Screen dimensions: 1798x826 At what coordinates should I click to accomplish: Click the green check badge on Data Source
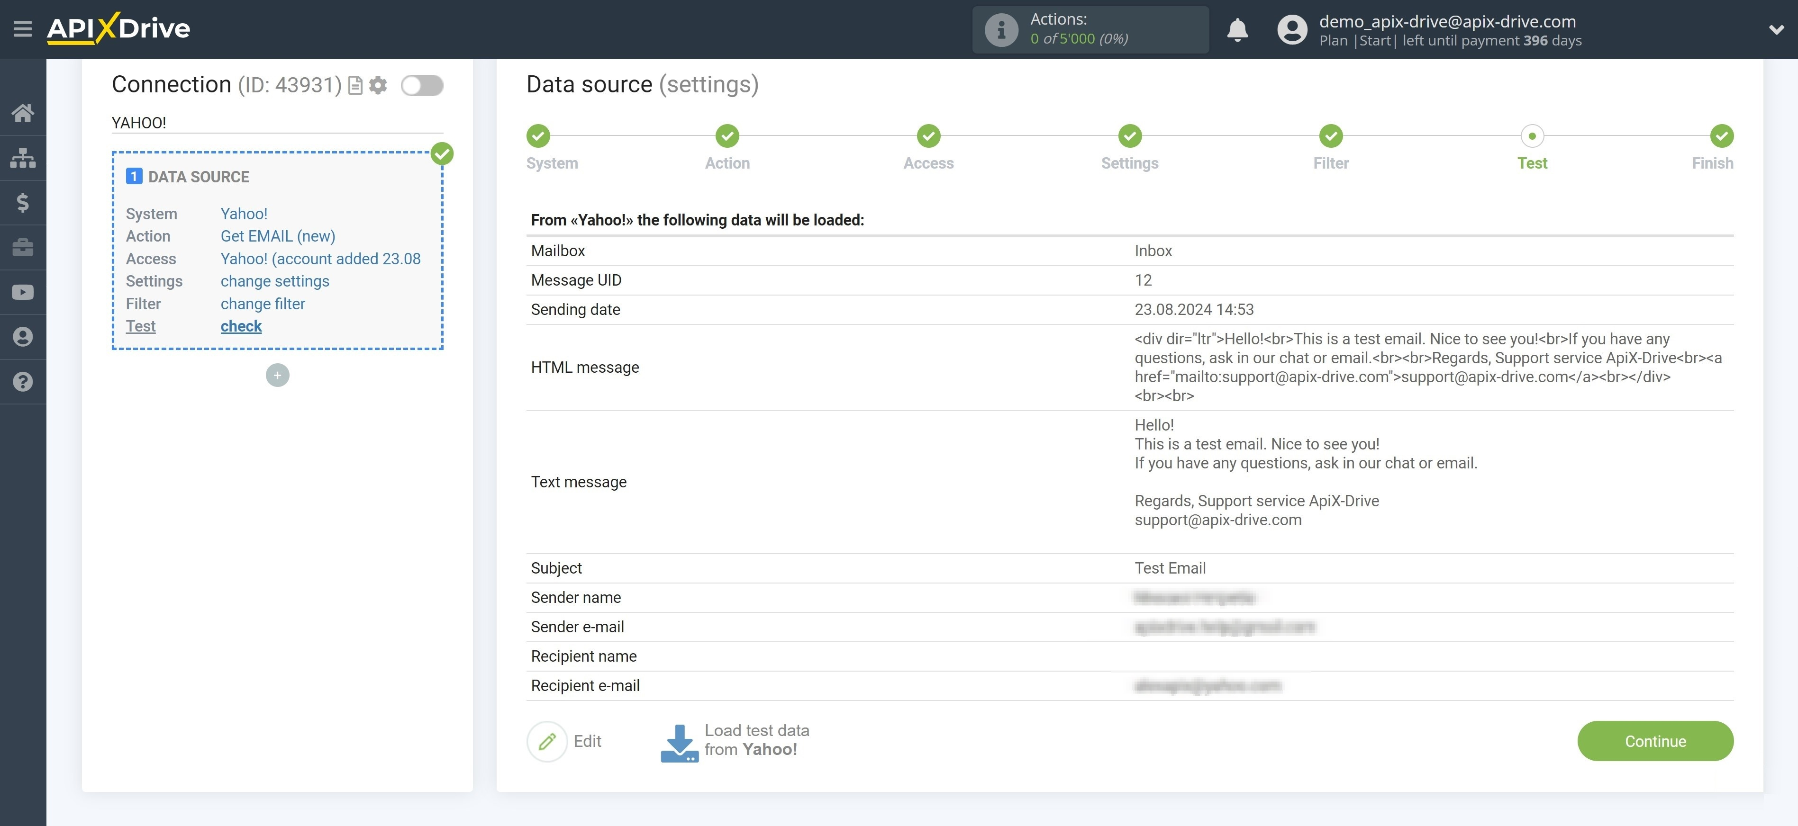tap(442, 153)
